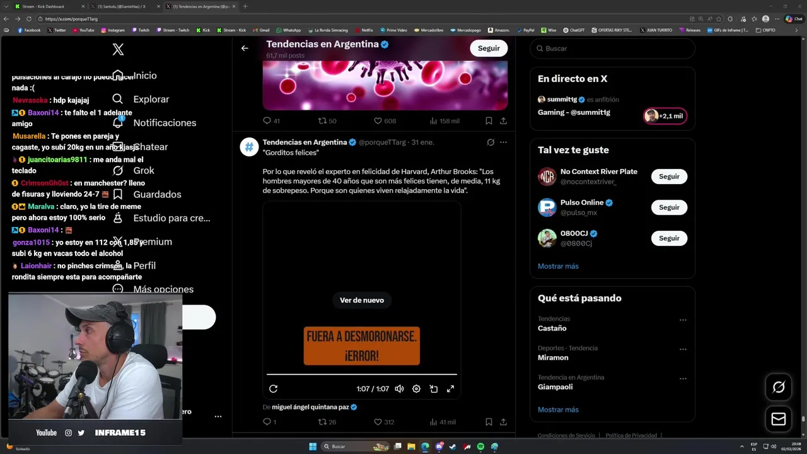
Task: Open Steam from the taskbar
Action: (453, 446)
